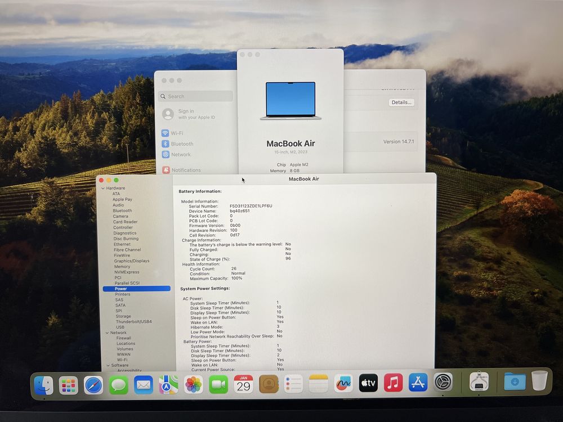Open Messages app in Dock
The width and height of the screenshot is (563, 422).
click(118, 385)
